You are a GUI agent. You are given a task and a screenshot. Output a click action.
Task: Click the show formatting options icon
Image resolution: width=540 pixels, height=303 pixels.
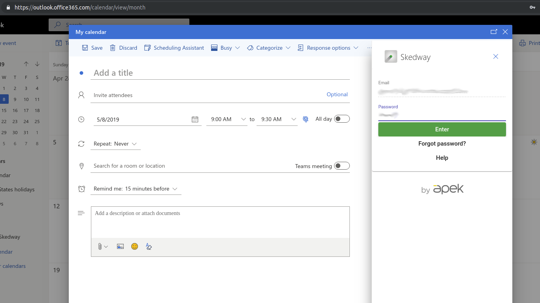pos(149,247)
